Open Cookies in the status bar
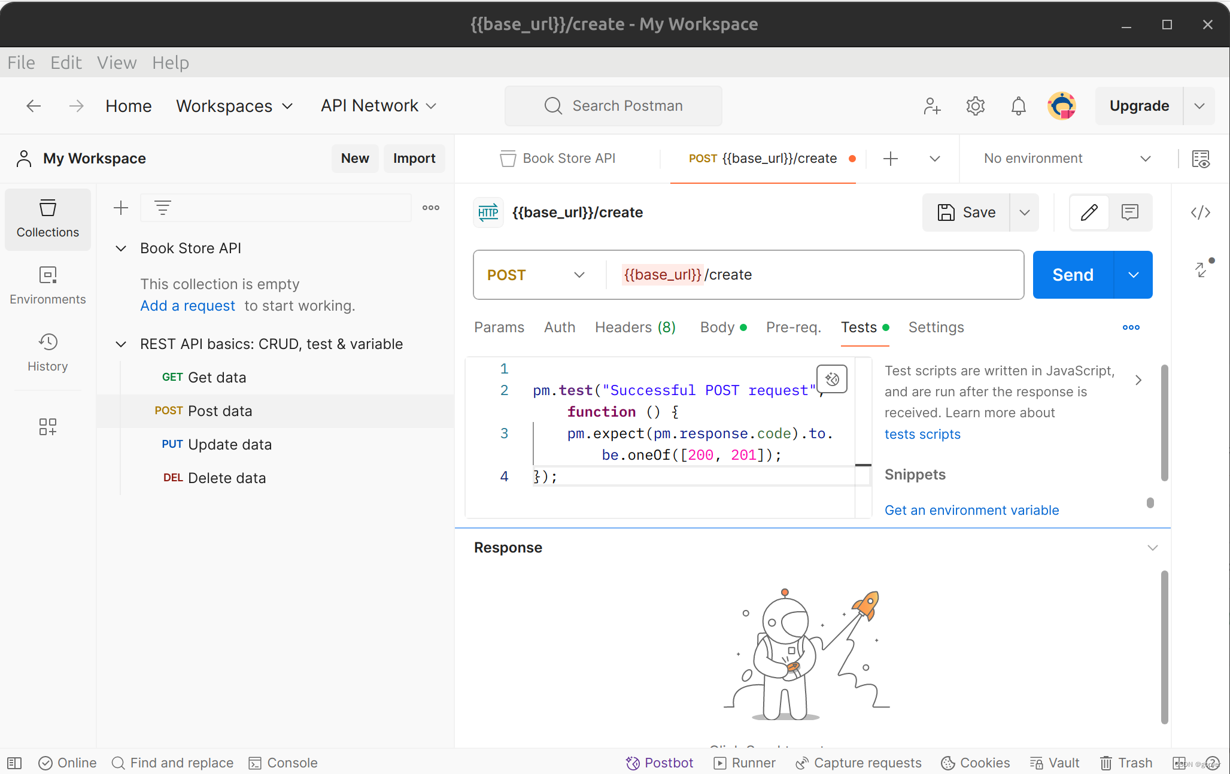 coord(976,763)
